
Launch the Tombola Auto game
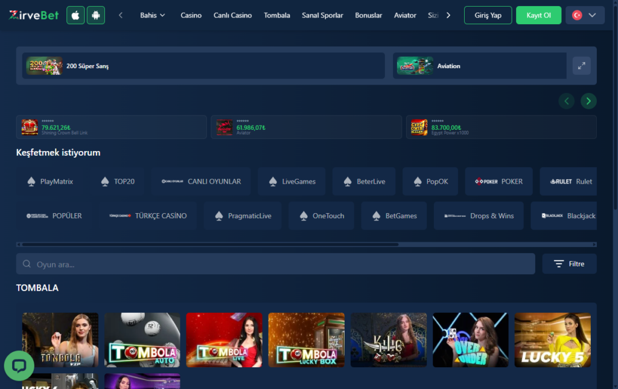click(142, 340)
